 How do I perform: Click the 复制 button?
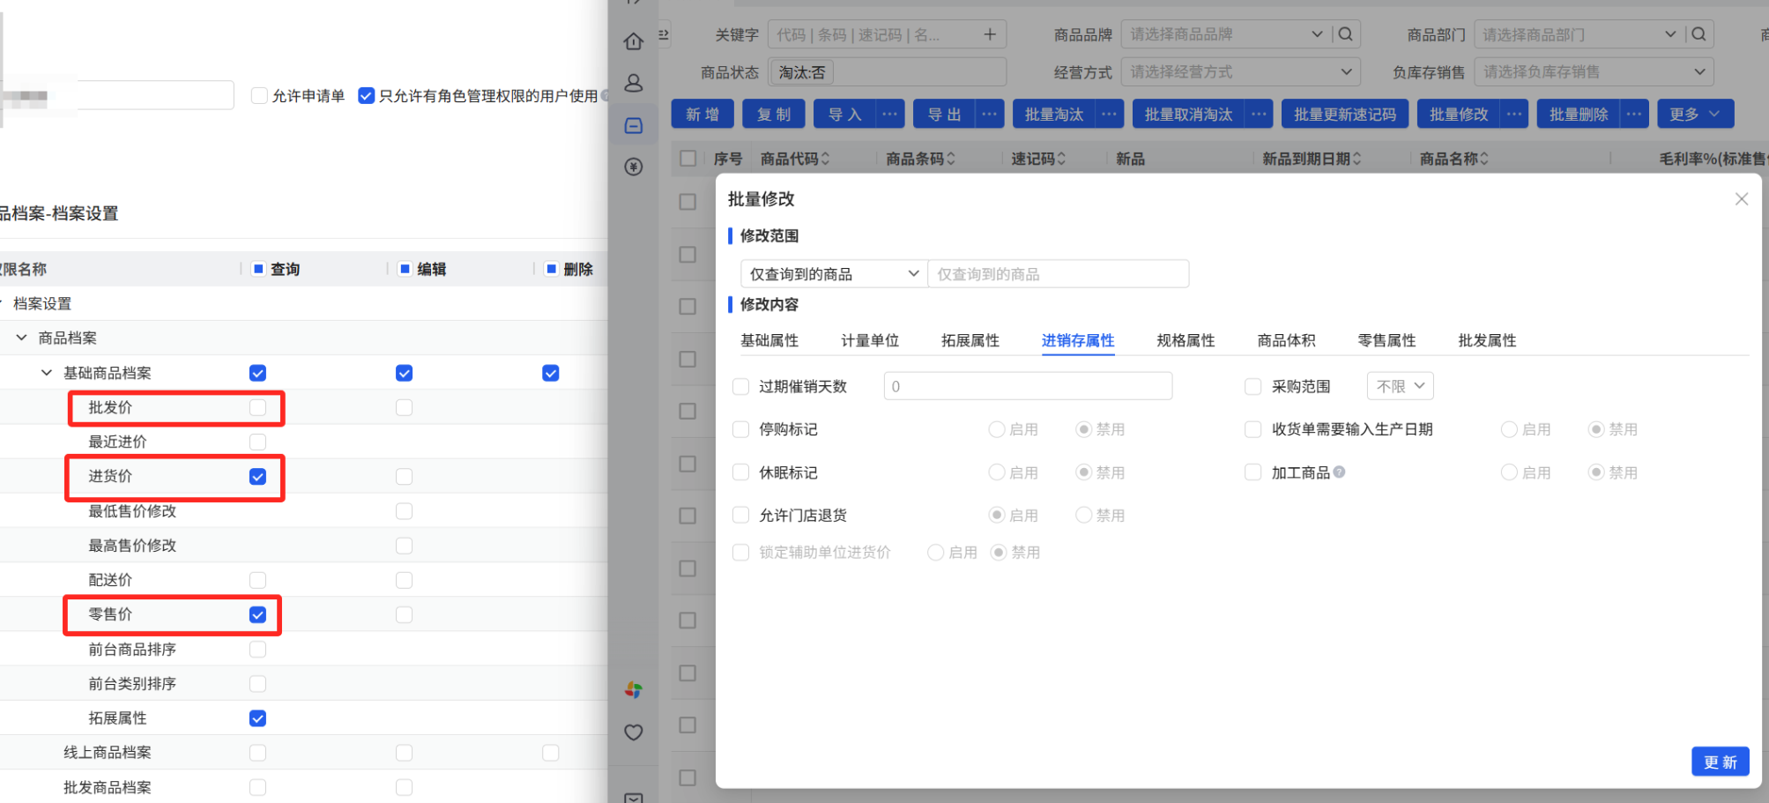point(774,115)
